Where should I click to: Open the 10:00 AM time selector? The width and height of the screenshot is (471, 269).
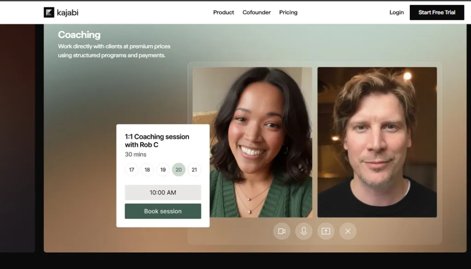click(163, 192)
